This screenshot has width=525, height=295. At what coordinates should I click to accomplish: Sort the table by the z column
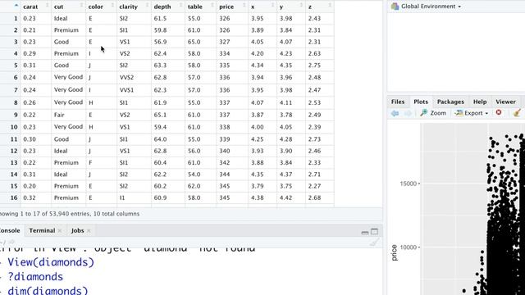tap(320, 7)
